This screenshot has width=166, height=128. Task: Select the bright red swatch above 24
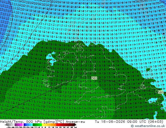pyautogui.click(x=57, y=125)
